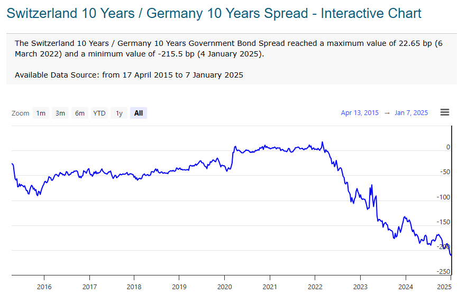This screenshot has height=295, width=467.
Task: Click the arrow between the date range fields
Action: point(387,113)
